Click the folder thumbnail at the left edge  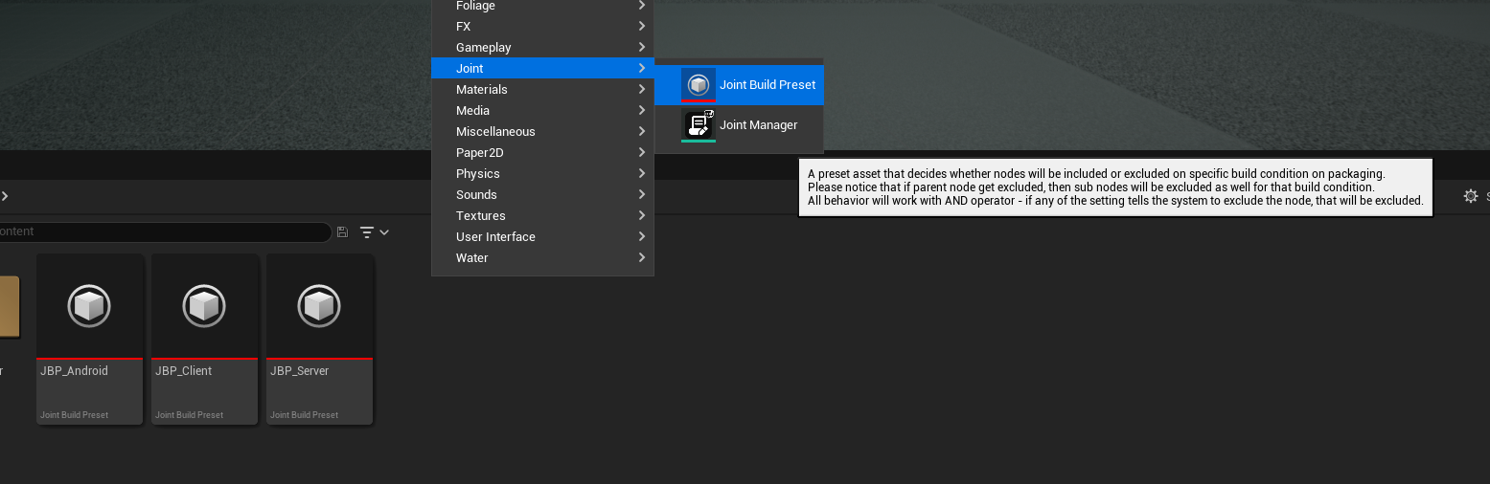pyautogui.click(x=9, y=307)
